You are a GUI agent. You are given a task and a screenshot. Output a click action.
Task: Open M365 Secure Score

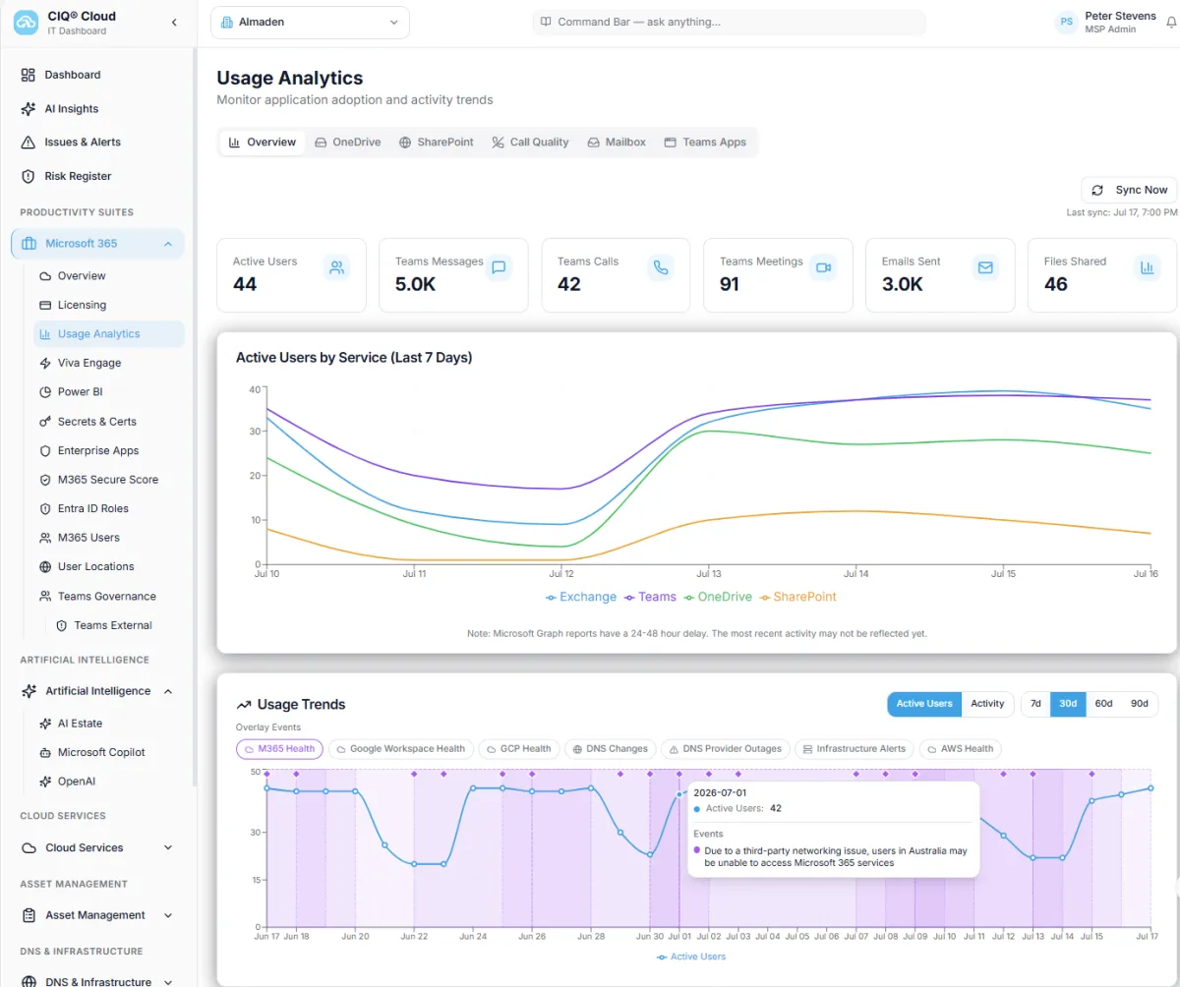(108, 480)
